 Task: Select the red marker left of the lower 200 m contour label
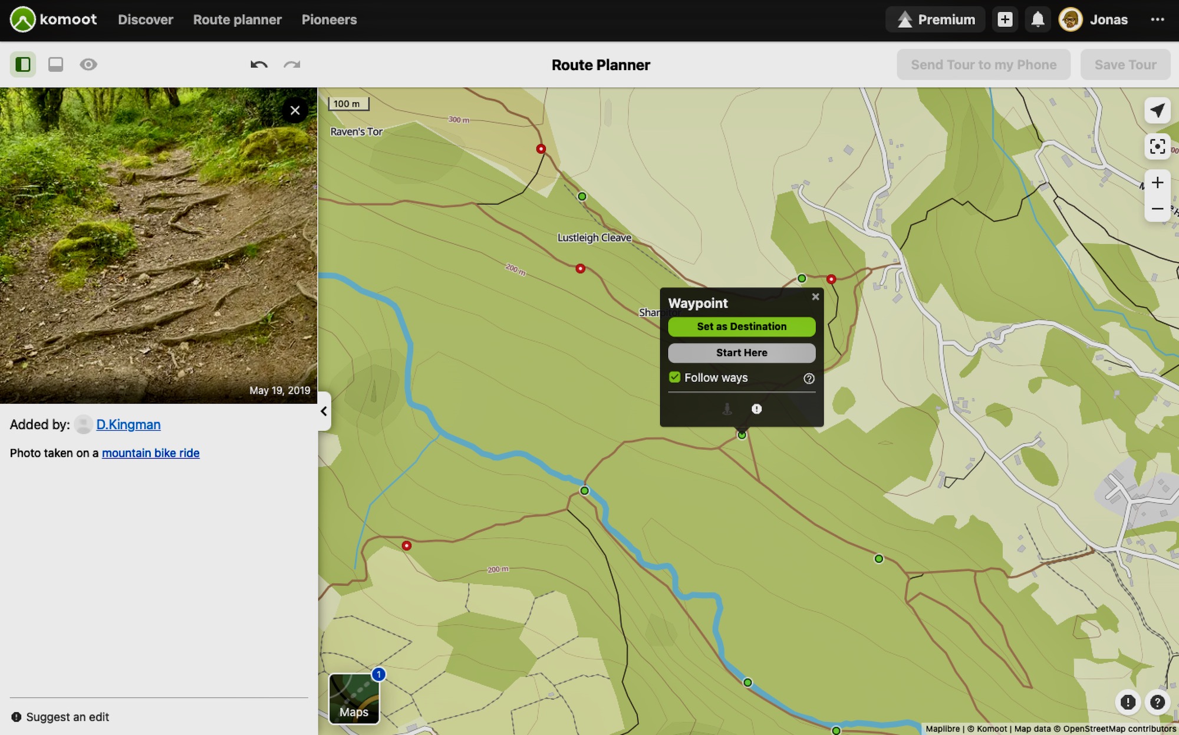[406, 545]
